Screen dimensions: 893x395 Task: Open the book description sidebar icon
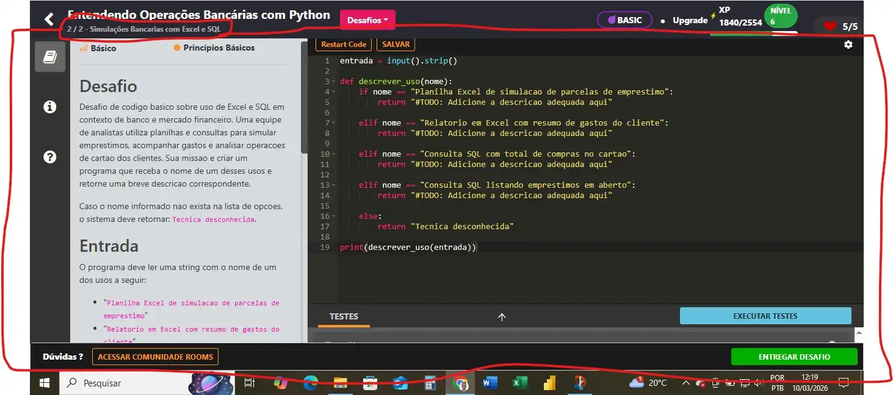(x=50, y=57)
